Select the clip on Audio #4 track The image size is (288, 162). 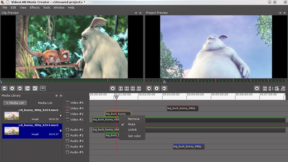coord(188,146)
